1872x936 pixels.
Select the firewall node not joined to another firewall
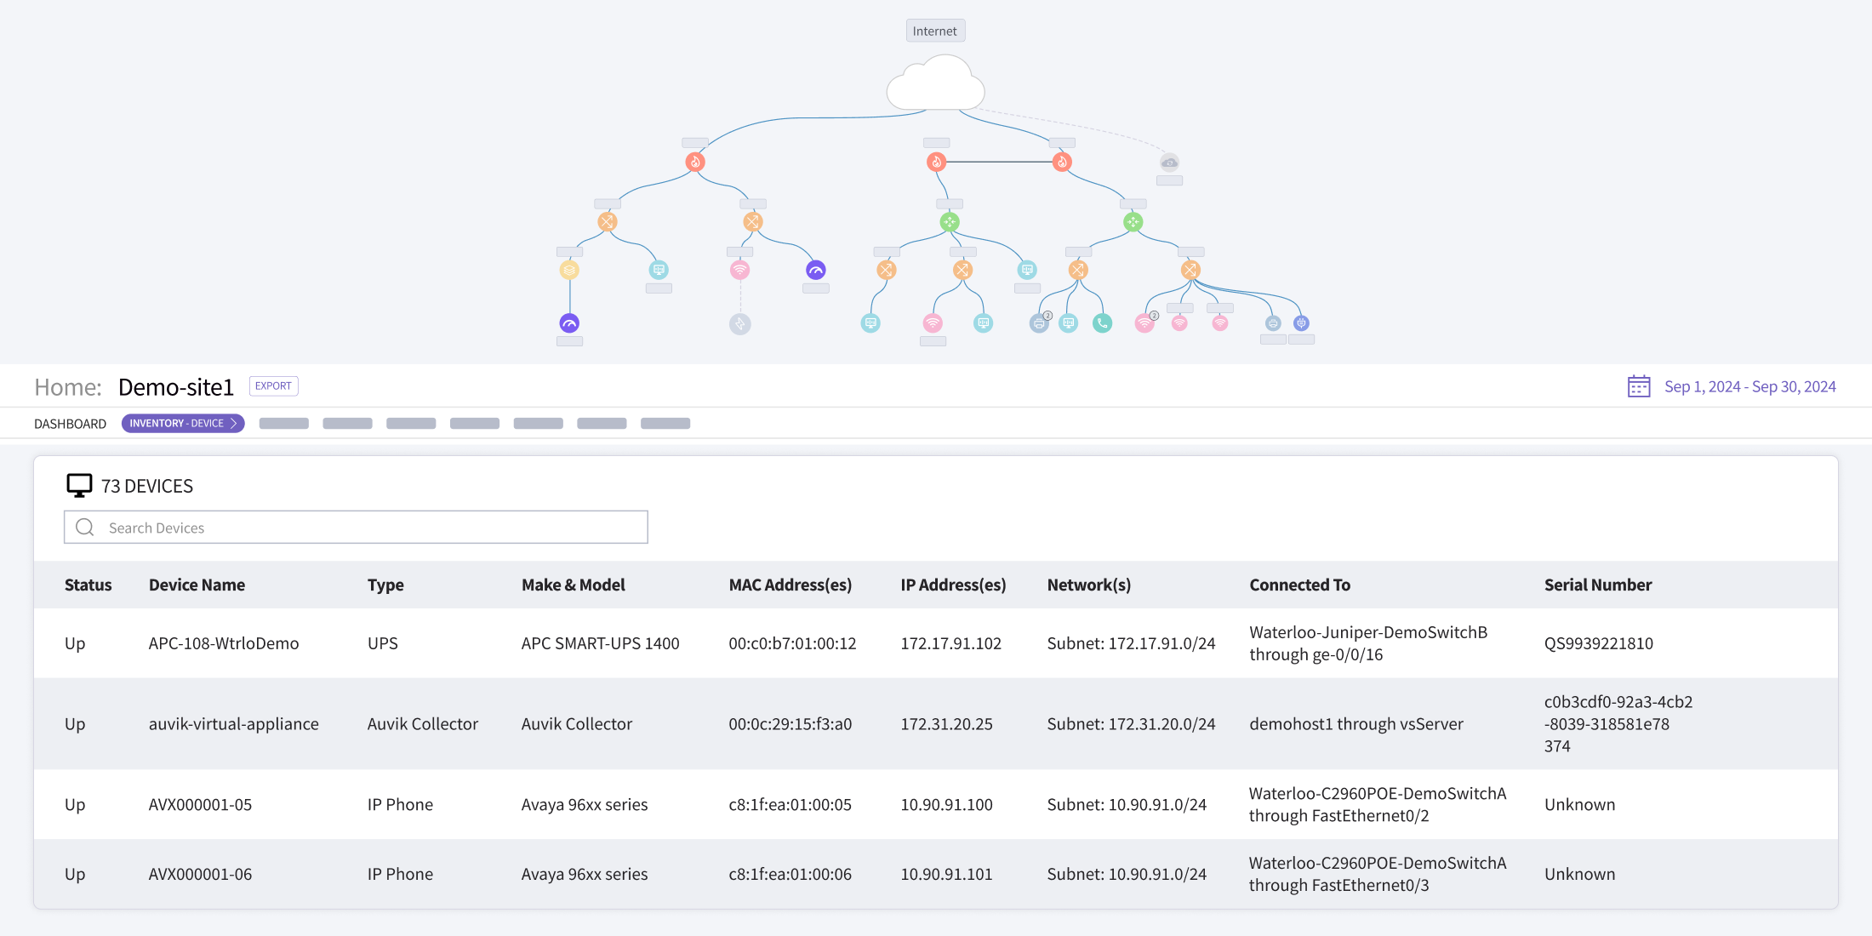695,162
